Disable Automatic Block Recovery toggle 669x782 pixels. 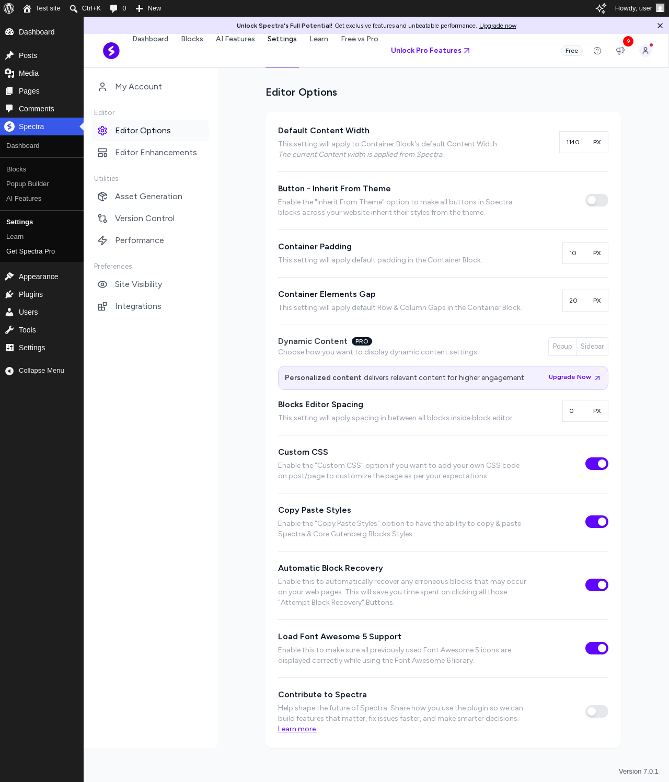pyautogui.click(x=597, y=585)
